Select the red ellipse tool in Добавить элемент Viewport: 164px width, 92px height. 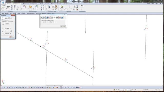59,18
